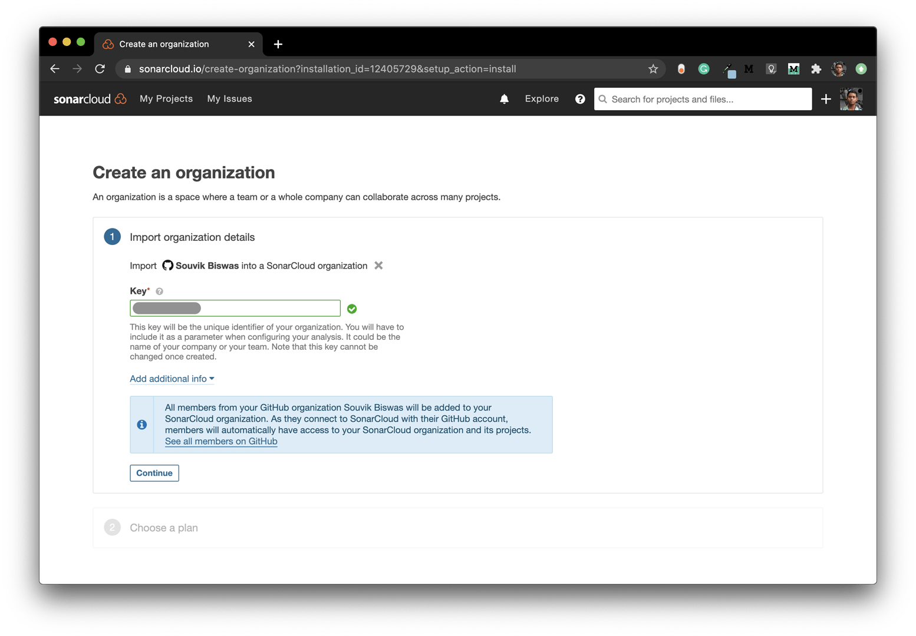Remove the imported GitHub organization with the X

point(378,265)
